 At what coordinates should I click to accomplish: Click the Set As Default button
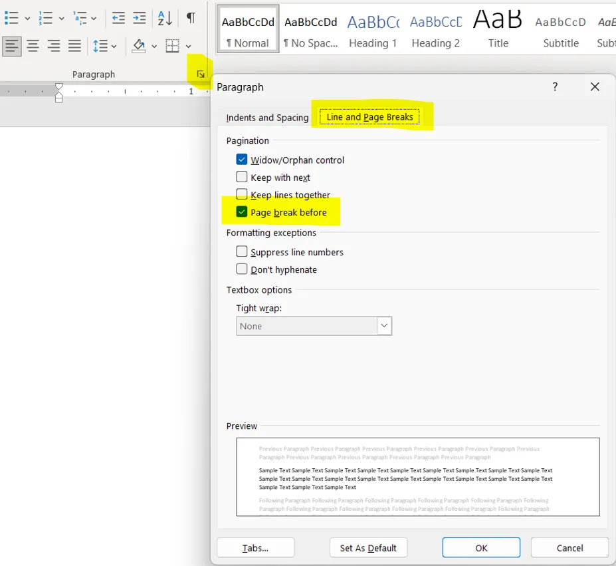368,547
